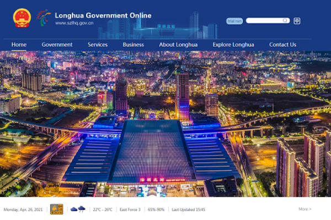Click the orange weather warning icon
The image size is (331, 220).
(x=57, y=209)
